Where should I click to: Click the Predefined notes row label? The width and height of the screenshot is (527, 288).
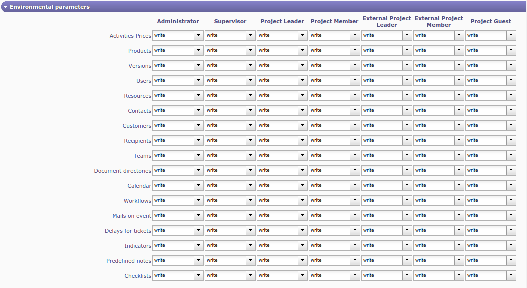click(x=129, y=261)
